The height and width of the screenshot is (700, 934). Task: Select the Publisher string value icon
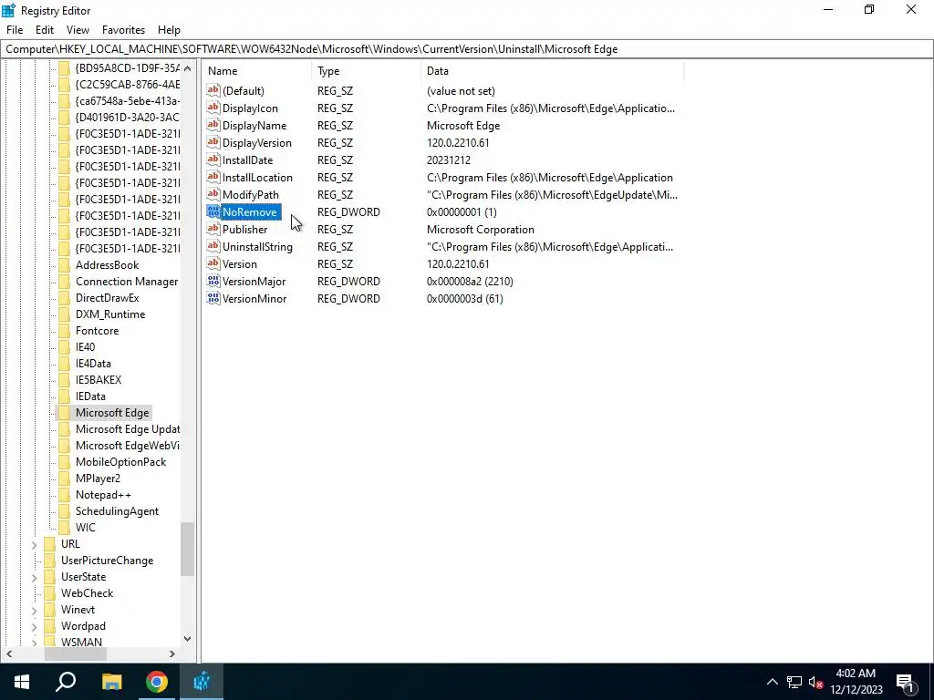point(213,229)
